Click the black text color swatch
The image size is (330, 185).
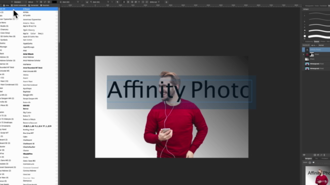(54, 2)
